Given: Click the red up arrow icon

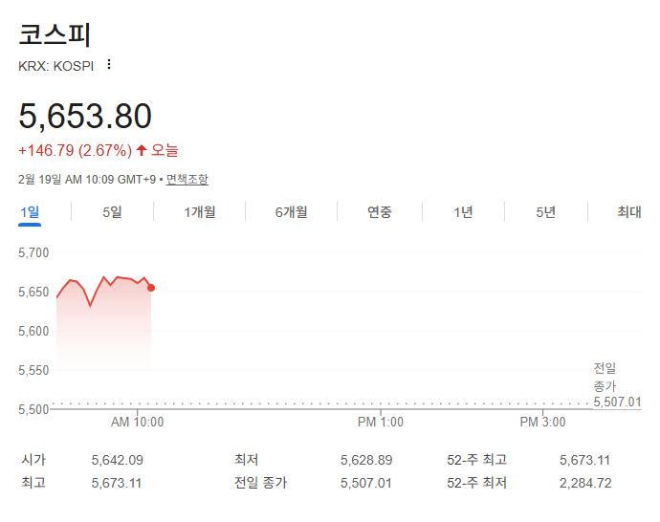Looking at the screenshot, I should pyautogui.click(x=142, y=150).
